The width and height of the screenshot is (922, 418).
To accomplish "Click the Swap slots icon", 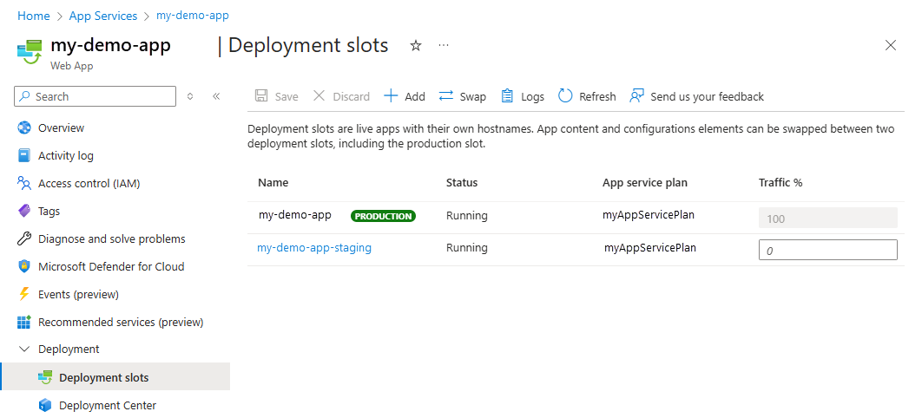I will click(446, 96).
